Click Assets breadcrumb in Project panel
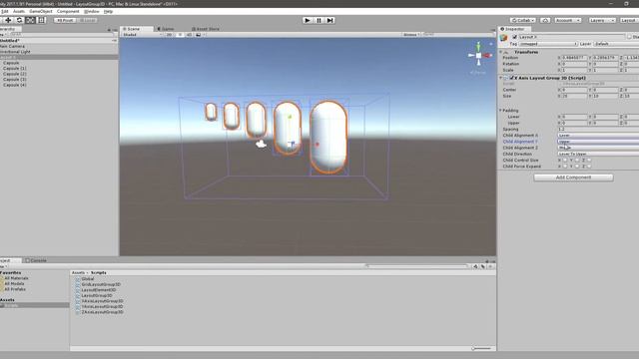 pyautogui.click(x=78, y=272)
